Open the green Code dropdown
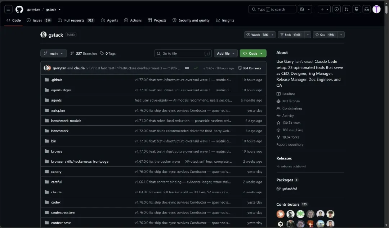Image resolution: width=389 pixels, height=228 pixels. click(253, 53)
